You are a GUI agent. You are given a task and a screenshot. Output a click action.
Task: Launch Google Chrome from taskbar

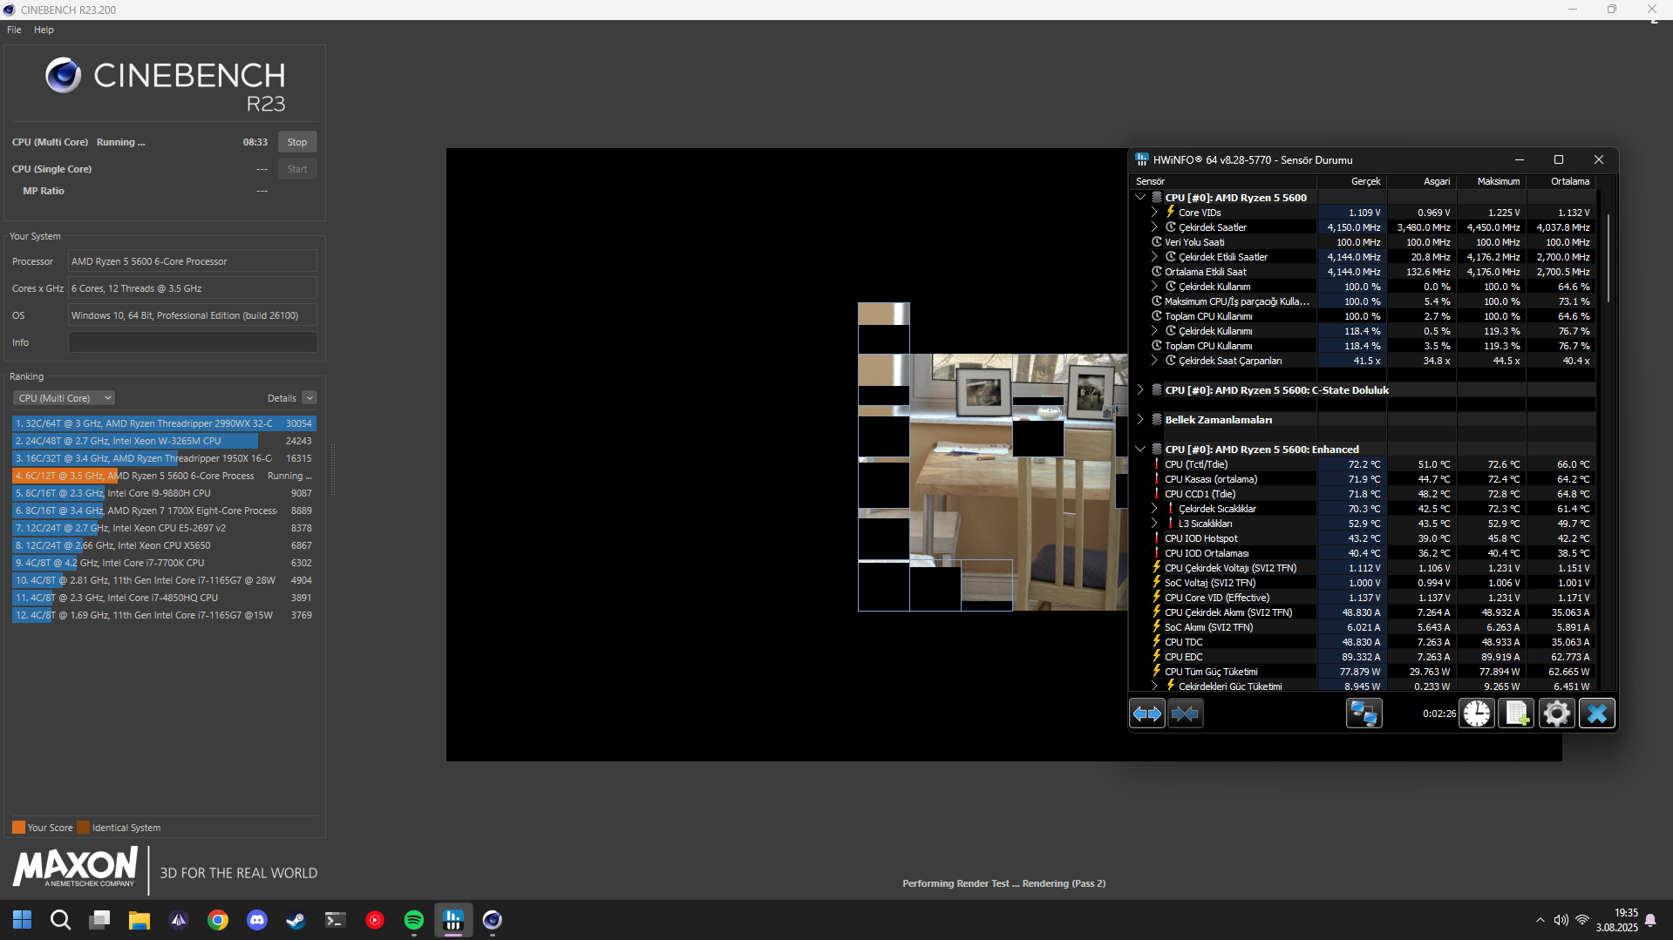(218, 920)
